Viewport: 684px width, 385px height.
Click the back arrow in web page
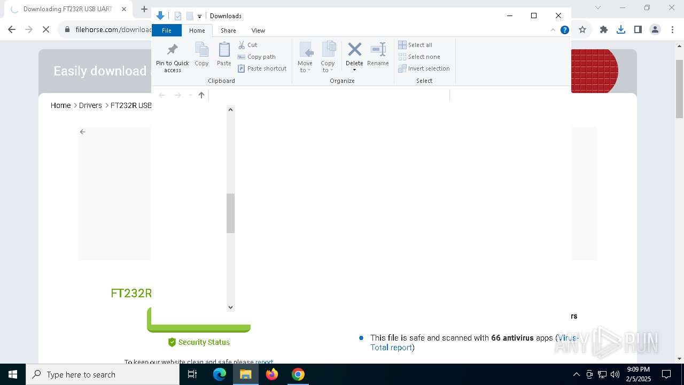pyautogui.click(x=82, y=132)
